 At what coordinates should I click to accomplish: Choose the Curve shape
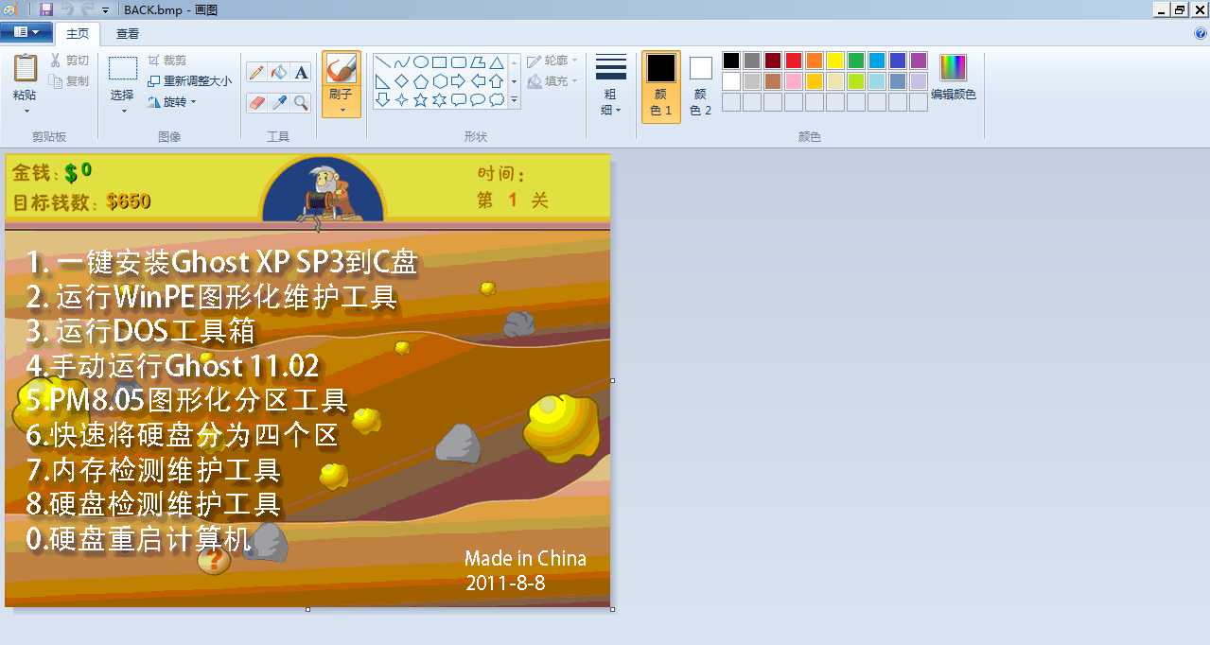pyautogui.click(x=401, y=62)
